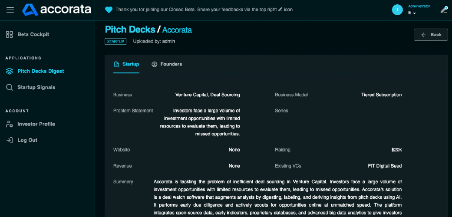Open Beta Cockpit from sidebar

point(33,35)
